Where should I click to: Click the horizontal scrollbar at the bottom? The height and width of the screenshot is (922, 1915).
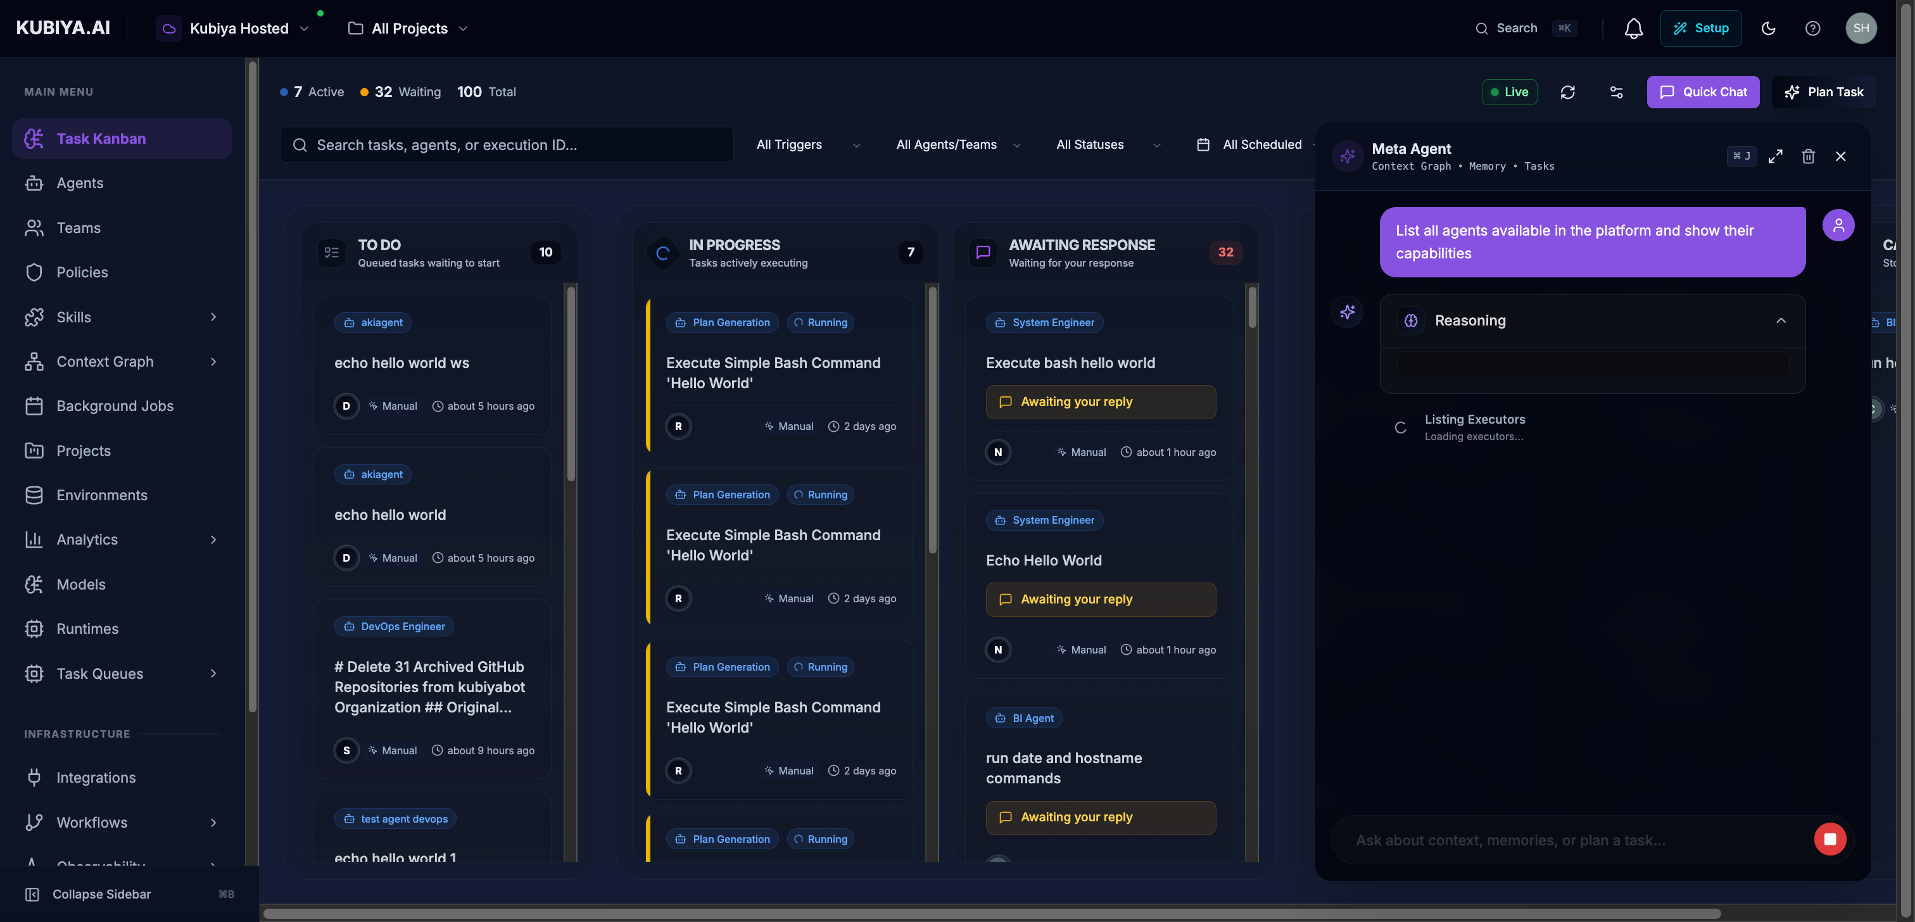click(992, 914)
